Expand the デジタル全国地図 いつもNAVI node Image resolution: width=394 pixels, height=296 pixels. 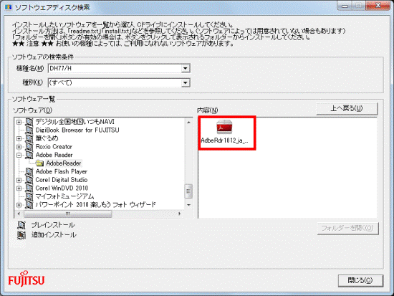19,122
